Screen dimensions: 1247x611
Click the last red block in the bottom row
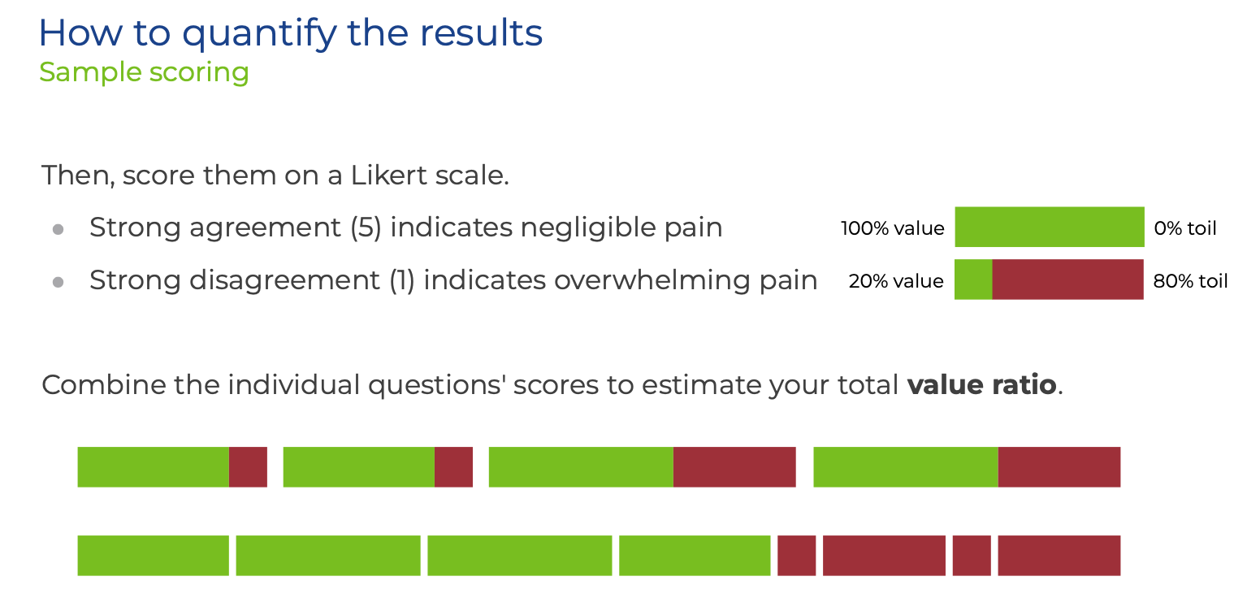click(1059, 556)
